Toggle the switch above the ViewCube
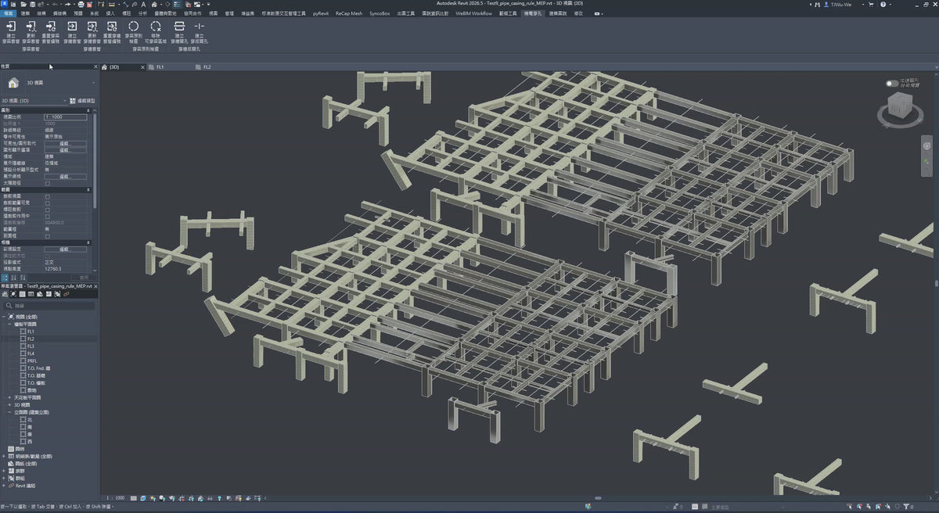This screenshot has height=513, width=939. pos(892,83)
